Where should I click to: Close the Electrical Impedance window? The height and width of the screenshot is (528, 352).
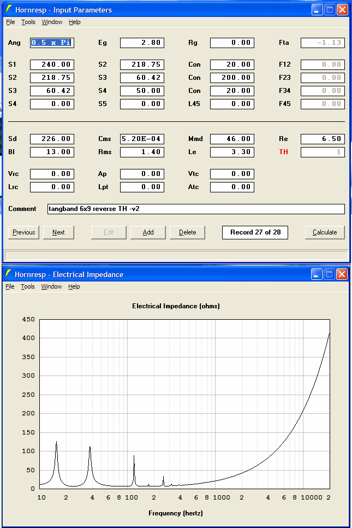[x=342, y=274]
